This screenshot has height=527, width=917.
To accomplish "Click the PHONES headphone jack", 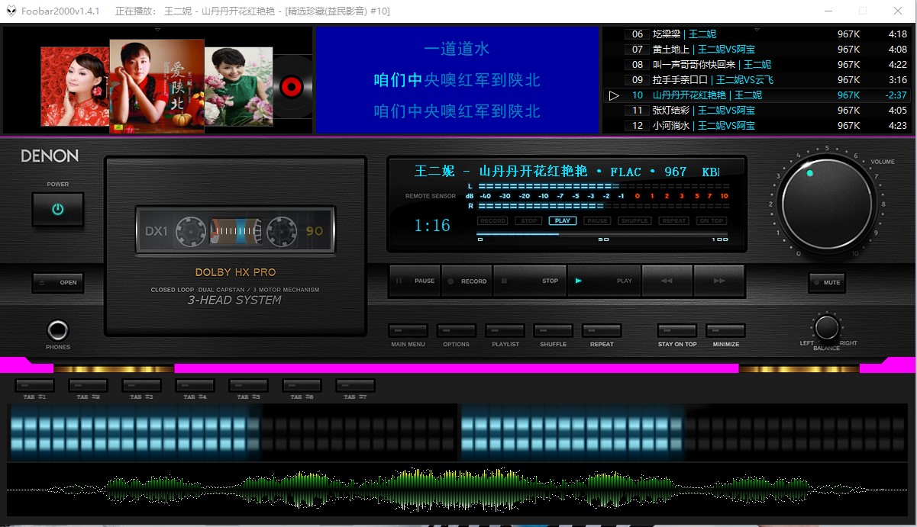I will coord(58,330).
